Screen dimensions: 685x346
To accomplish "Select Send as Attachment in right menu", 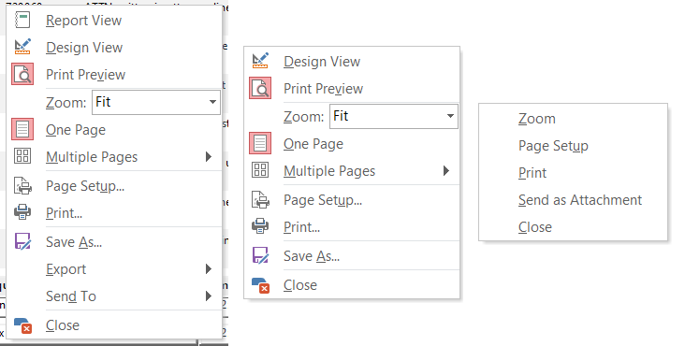I will pyautogui.click(x=580, y=200).
